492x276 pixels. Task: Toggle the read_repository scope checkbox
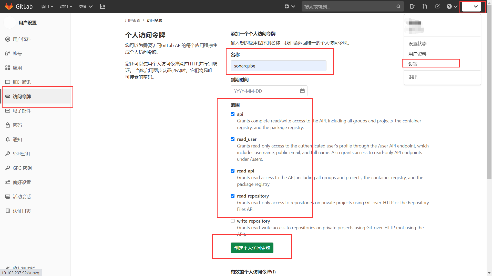pyautogui.click(x=232, y=196)
